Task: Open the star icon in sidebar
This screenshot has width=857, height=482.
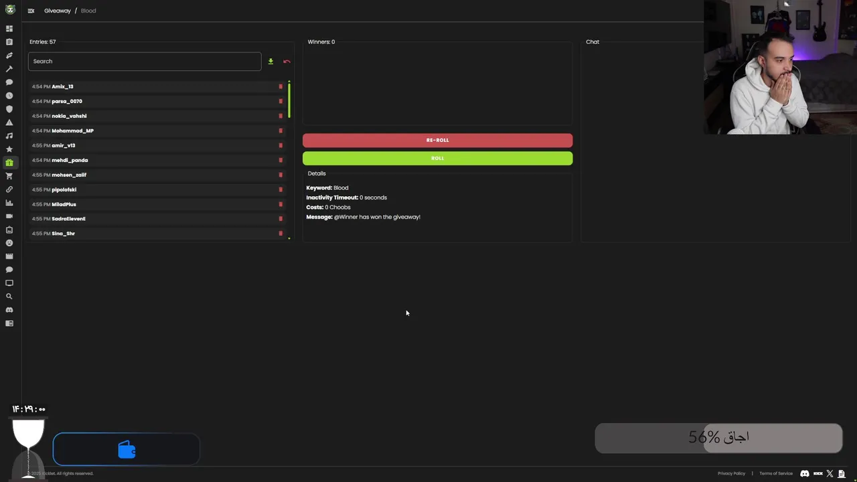Action: click(x=9, y=149)
